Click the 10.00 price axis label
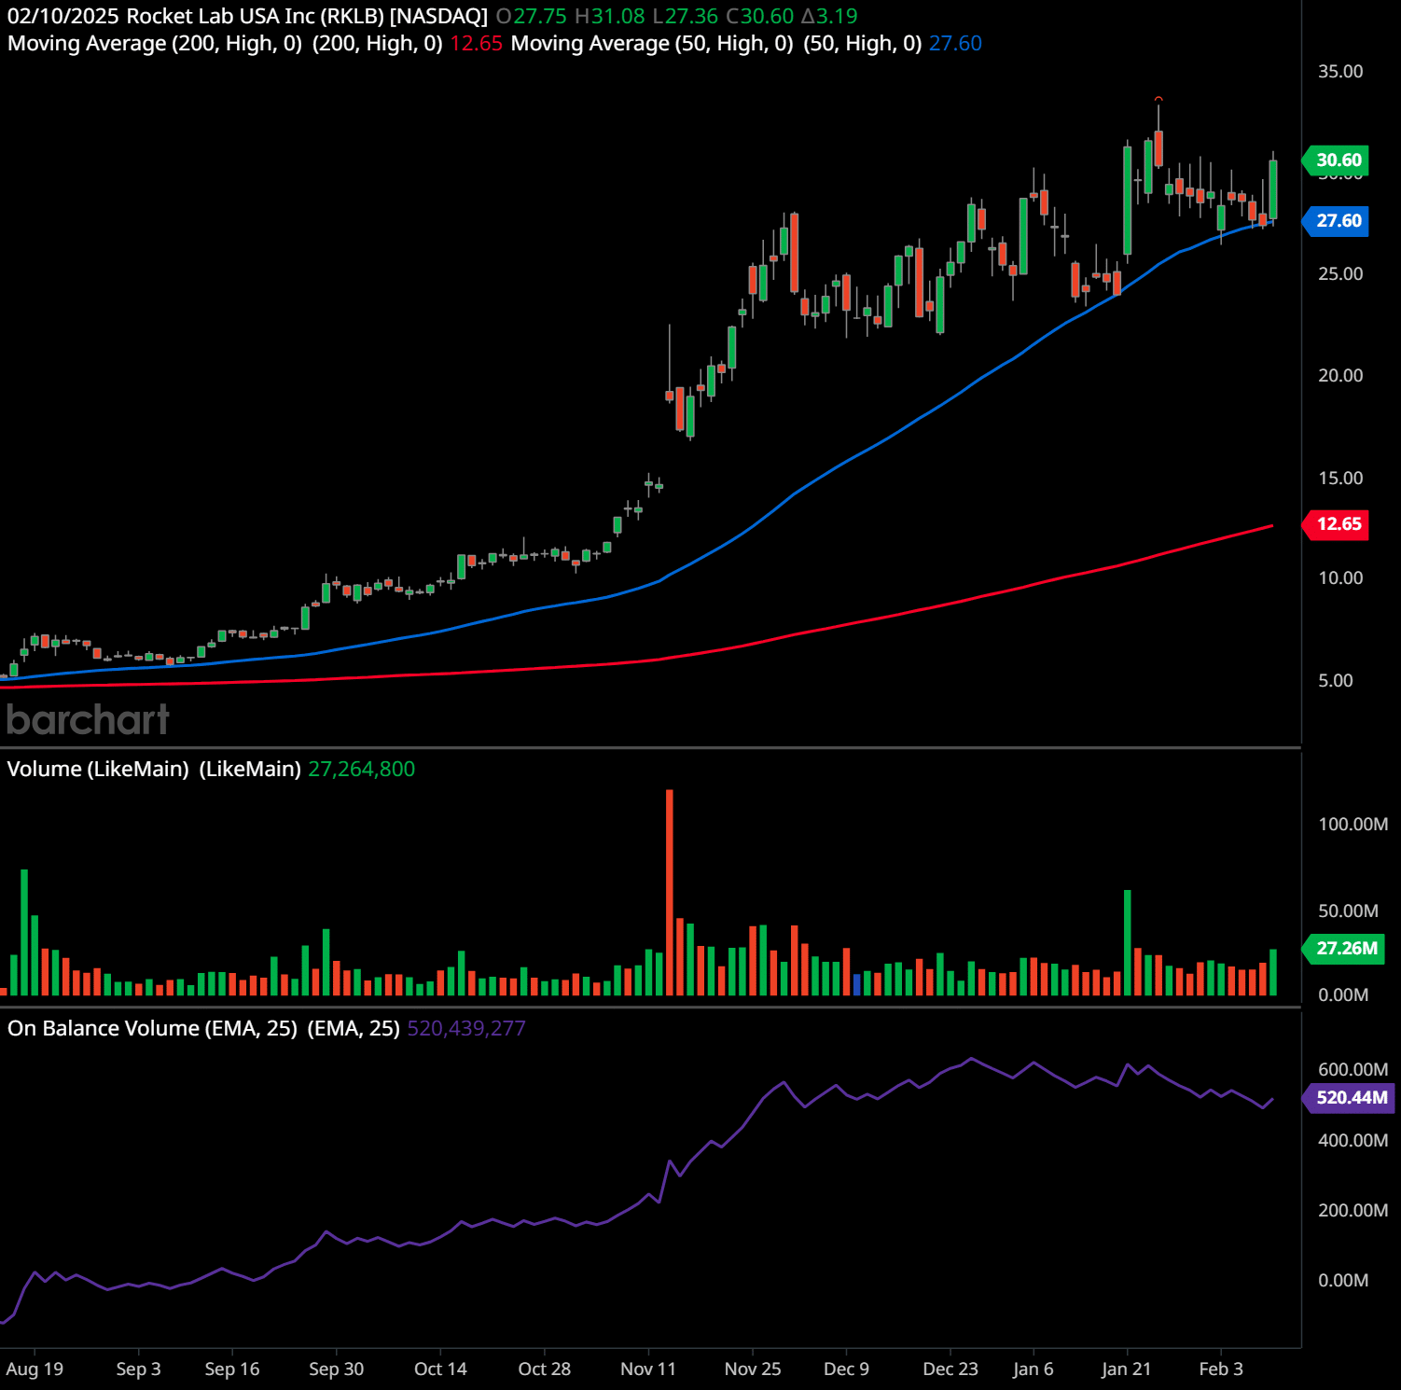The image size is (1401, 1390). tap(1340, 577)
